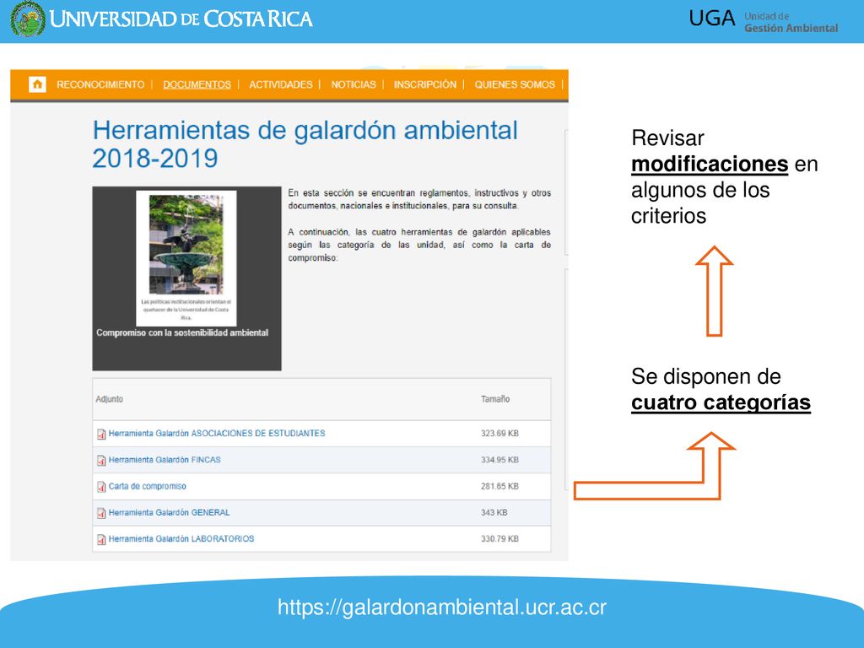Open Herramienta Galardón LABORATORIOS link

click(x=181, y=539)
